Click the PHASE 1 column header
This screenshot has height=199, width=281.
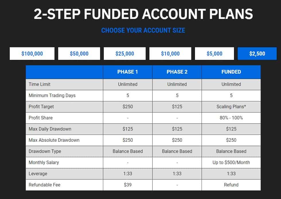128,72
